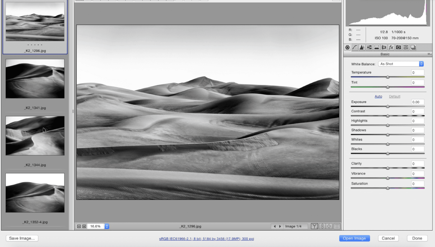This screenshot has width=435, height=247.
Task: Expand the Basic panel options menu
Action: [x=429, y=54]
